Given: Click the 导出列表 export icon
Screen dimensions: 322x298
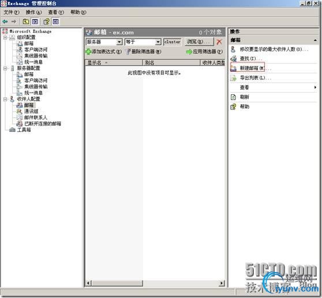Looking at the screenshot, I should coord(234,78).
